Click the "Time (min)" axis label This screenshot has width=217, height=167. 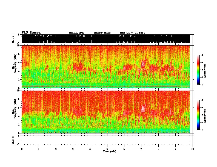(110, 151)
